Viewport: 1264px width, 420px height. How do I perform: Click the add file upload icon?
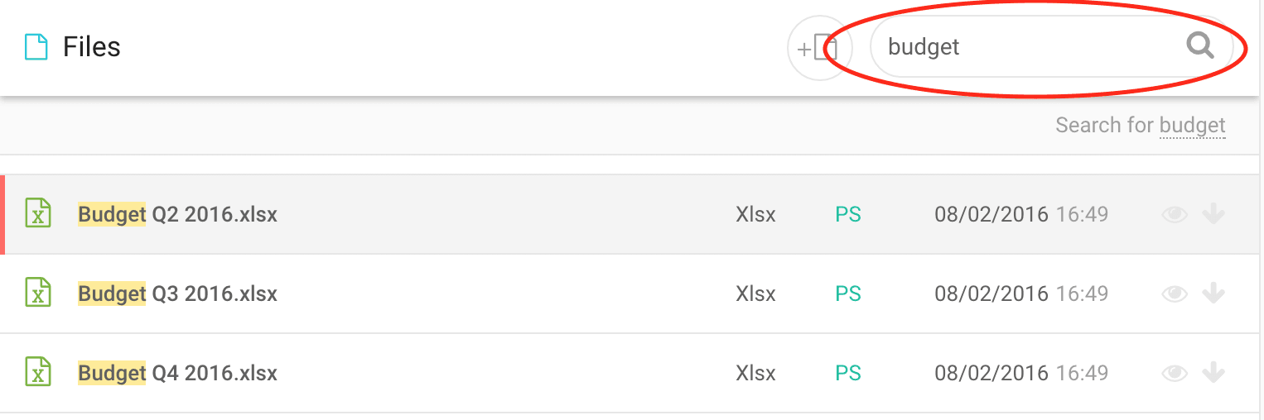pos(818,48)
